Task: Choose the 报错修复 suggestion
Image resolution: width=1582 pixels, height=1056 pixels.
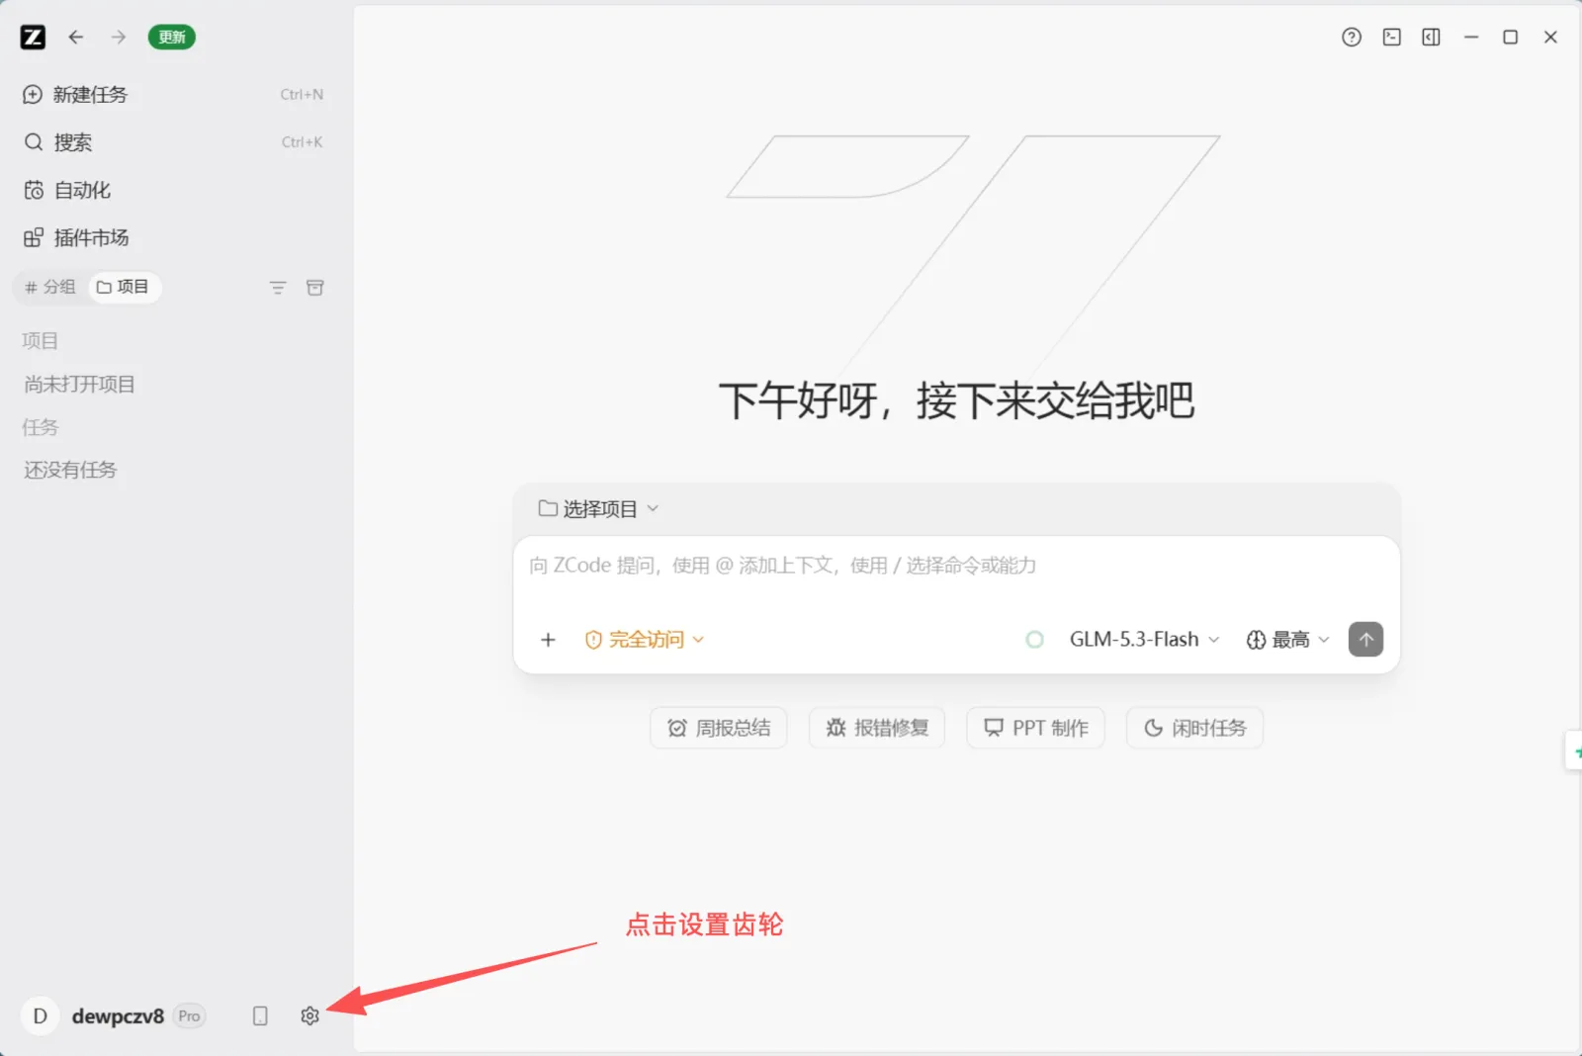Action: (877, 729)
